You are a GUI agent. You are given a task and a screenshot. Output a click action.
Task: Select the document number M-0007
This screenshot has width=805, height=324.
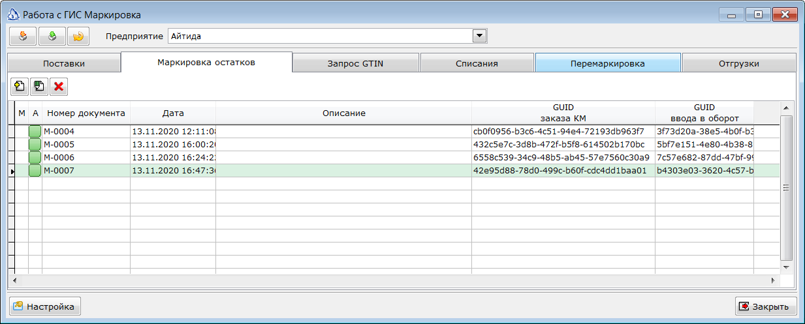coord(86,171)
